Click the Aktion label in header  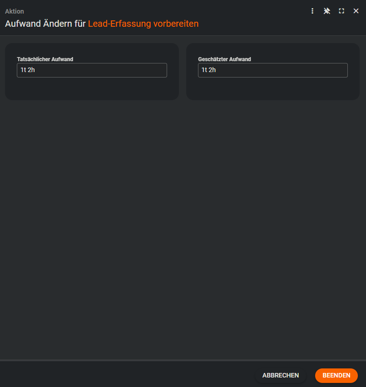coord(15,11)
